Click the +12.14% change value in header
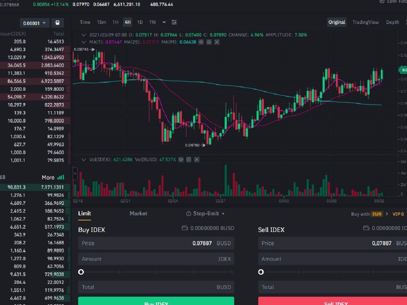Screen dimensions: 407x305 pos(60,4)
